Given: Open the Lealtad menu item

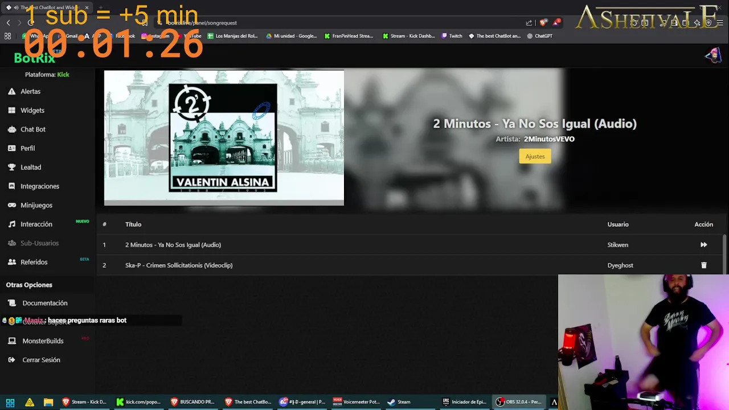Looking at the screenshot, I should (x=31, y=167).
